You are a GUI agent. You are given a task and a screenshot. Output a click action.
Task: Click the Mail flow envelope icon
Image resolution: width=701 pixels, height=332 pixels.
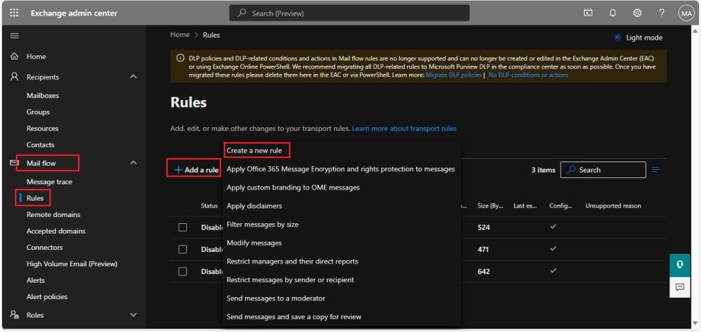point(14,163)
